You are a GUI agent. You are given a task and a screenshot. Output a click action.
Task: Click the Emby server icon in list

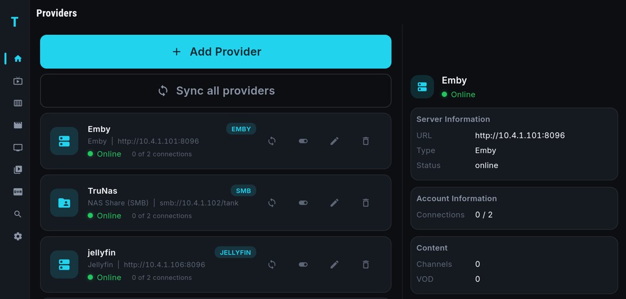64,141
